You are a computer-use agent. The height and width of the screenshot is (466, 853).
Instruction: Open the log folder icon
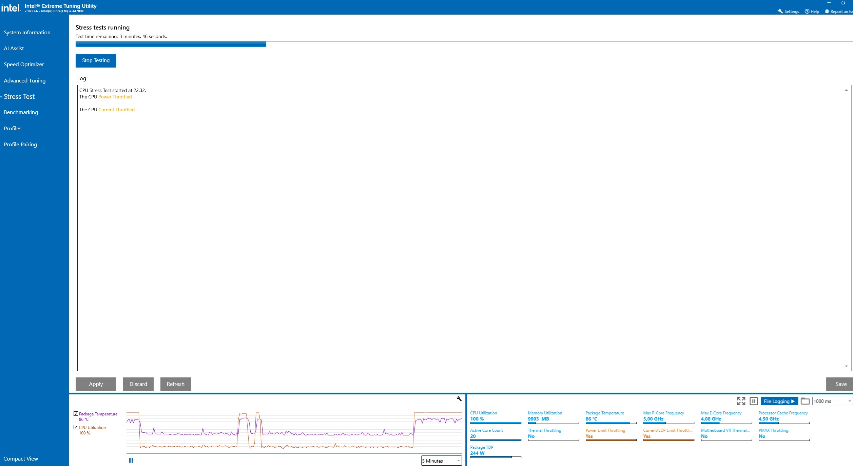[805, 401]
